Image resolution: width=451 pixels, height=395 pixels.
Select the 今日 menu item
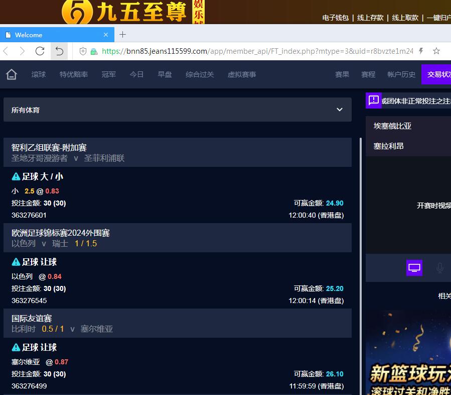tap(136, 74)
